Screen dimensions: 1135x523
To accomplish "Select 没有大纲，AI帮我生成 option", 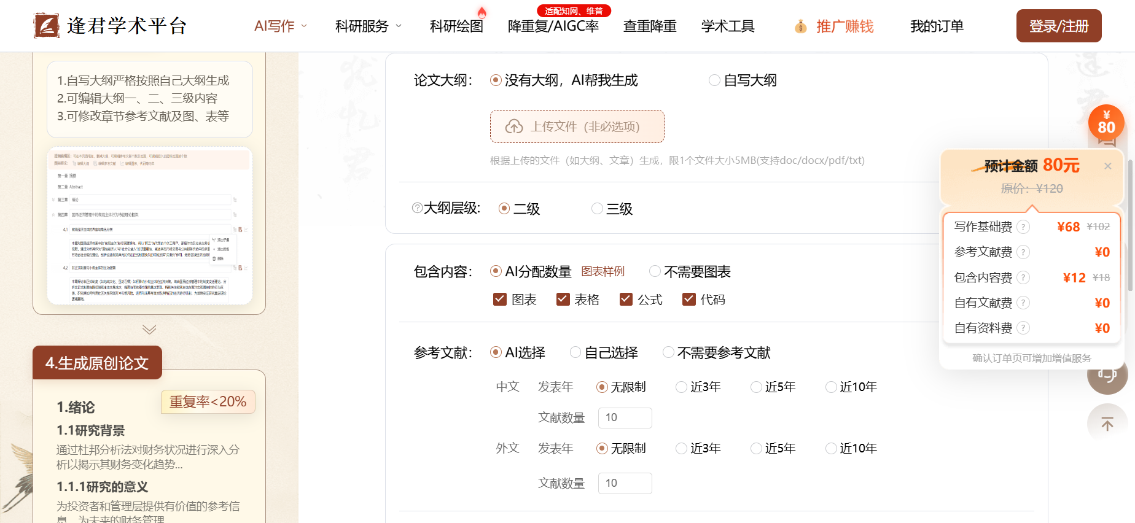I will coord(564,80).
